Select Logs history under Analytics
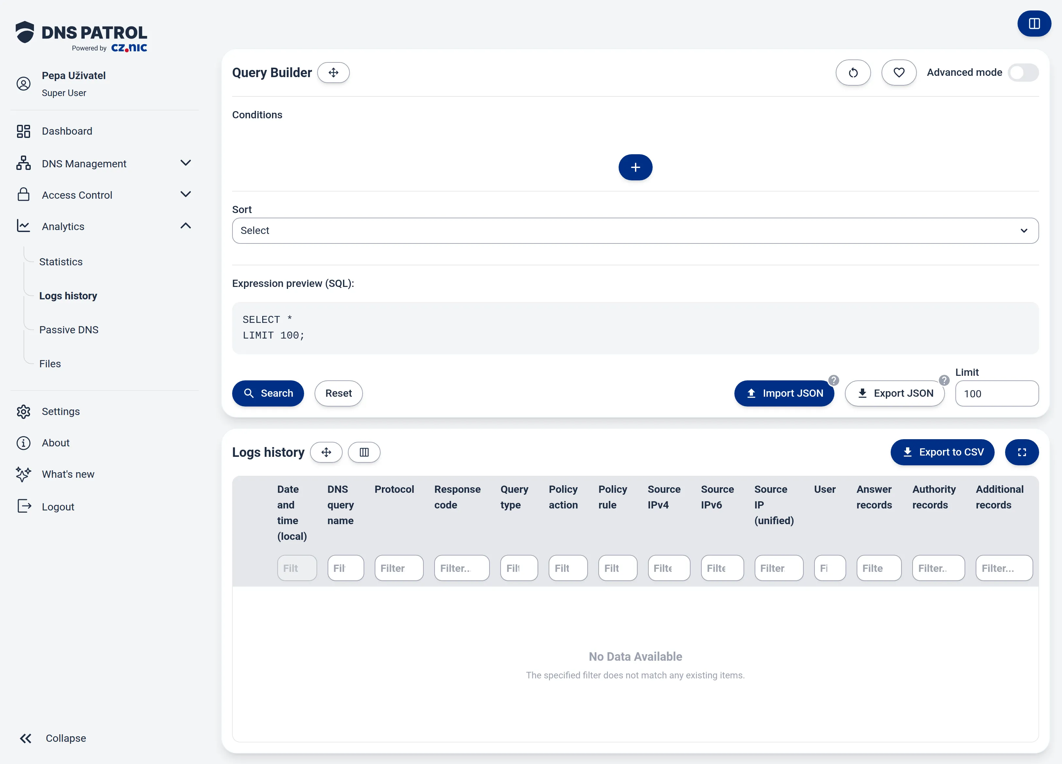Screen dimensions: 1062x764 point(68,296)
